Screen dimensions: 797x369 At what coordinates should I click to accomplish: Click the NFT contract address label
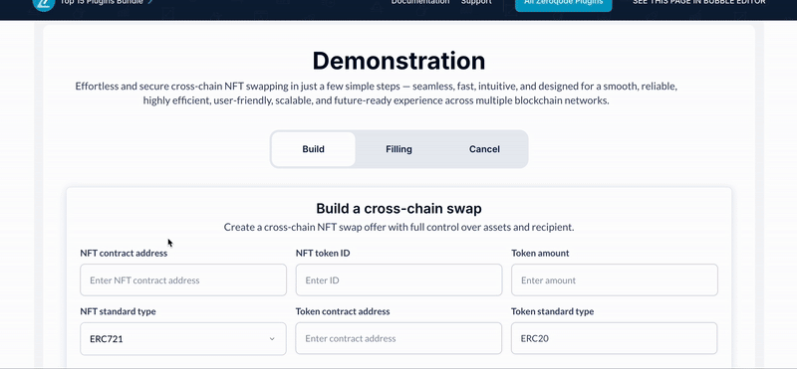click(124, 253)
